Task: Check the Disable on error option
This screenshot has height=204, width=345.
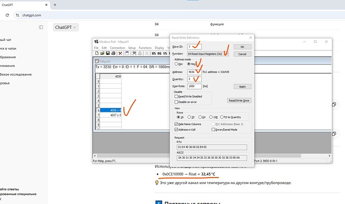Action: pos(176,102)
